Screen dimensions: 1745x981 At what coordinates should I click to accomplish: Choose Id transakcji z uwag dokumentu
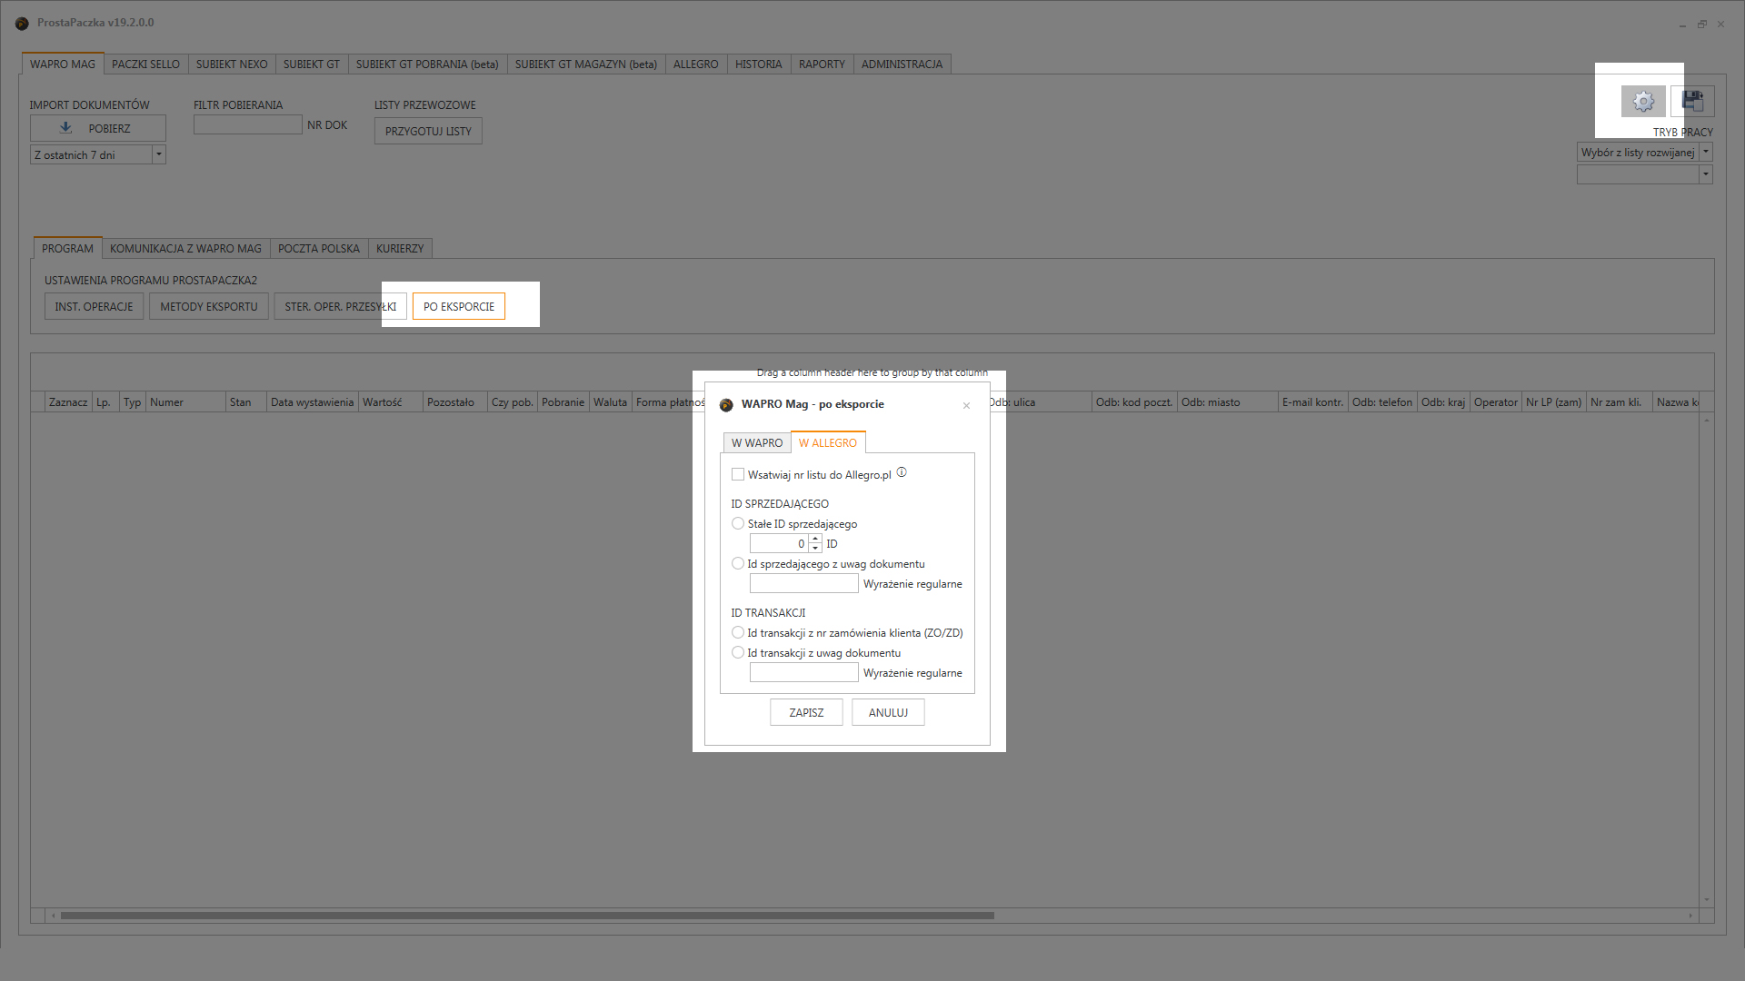[x=738, y=652]
